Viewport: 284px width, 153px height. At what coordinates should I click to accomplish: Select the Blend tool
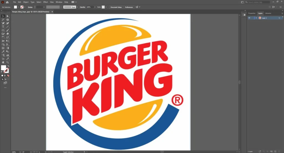point(7,52)
